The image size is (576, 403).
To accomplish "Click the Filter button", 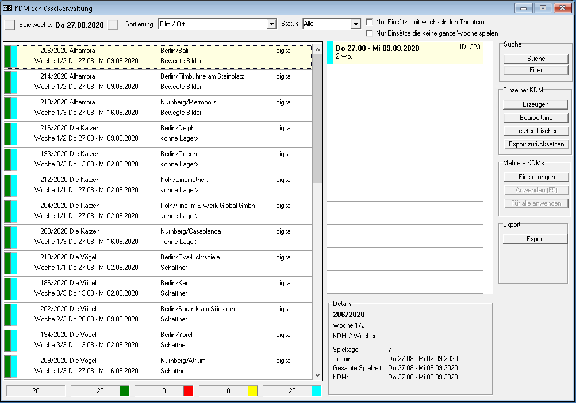I will pyautogui.click(x=535, y=70).
